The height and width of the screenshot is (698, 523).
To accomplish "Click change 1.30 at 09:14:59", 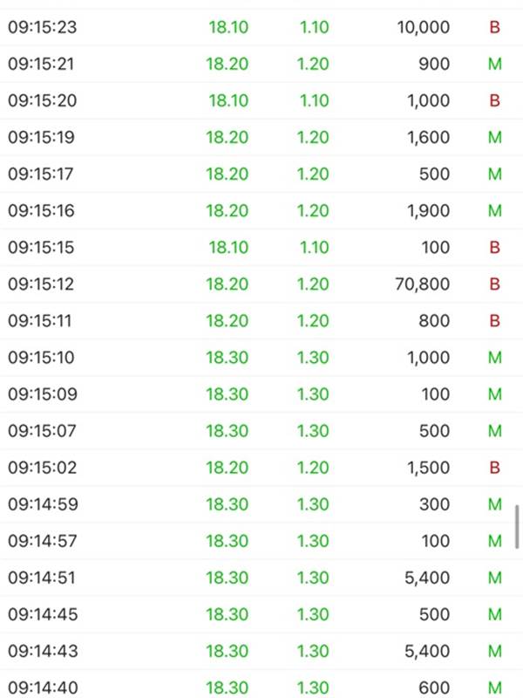I will click(x=313, y=504).
